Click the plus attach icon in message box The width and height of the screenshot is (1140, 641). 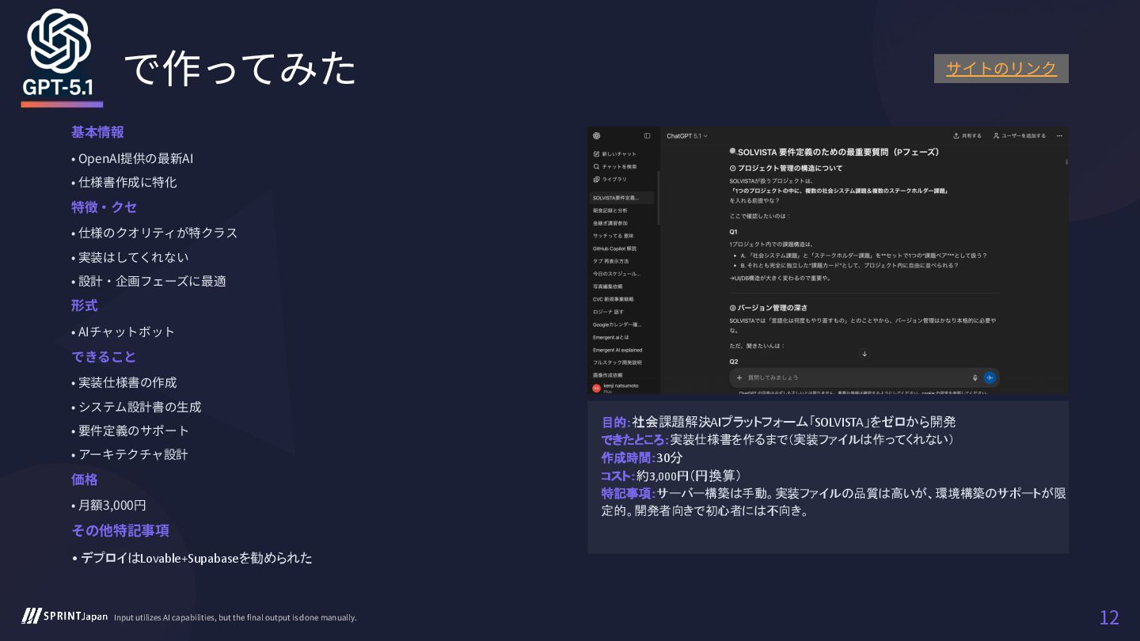(739, 378)
